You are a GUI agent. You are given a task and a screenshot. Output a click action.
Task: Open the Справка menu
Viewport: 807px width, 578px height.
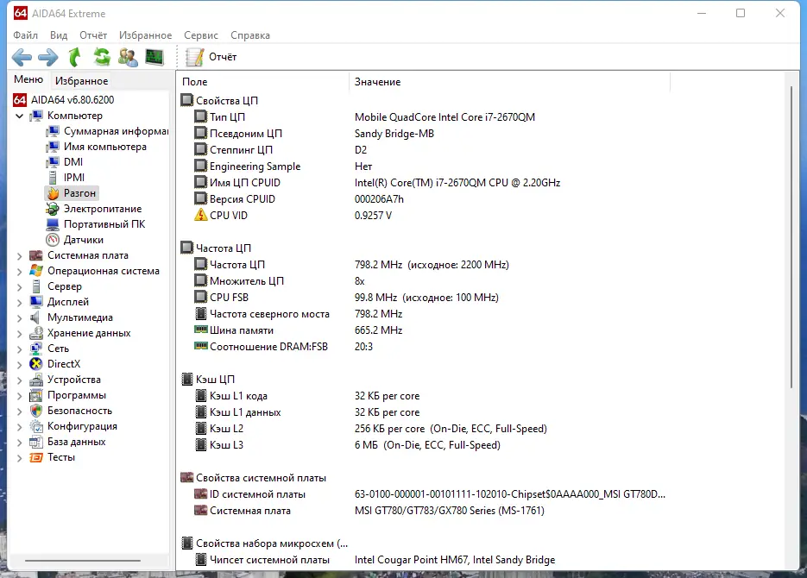[x=250, y=35]
